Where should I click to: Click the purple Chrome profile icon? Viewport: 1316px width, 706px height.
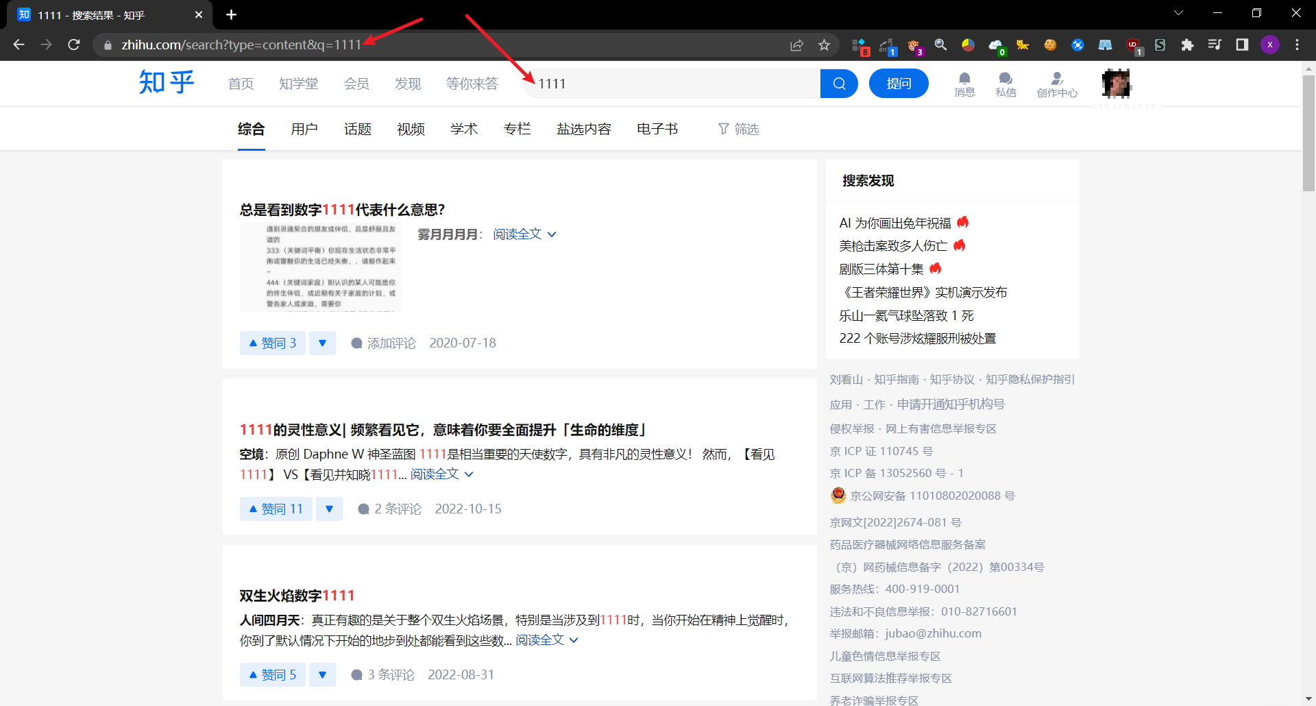click(1269, 45)
